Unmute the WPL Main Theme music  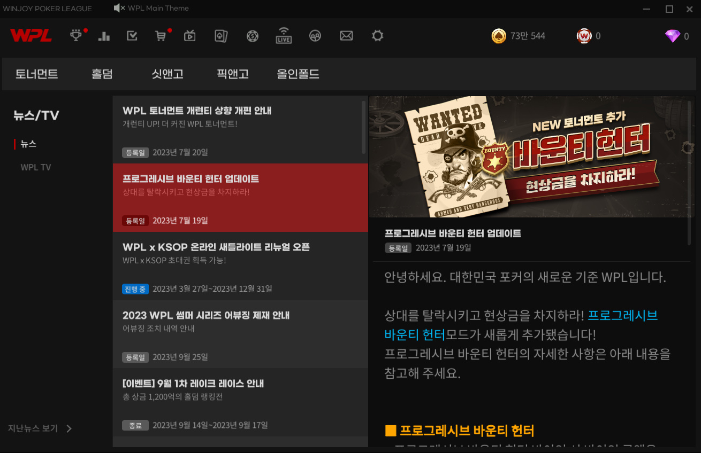(119, 8)
